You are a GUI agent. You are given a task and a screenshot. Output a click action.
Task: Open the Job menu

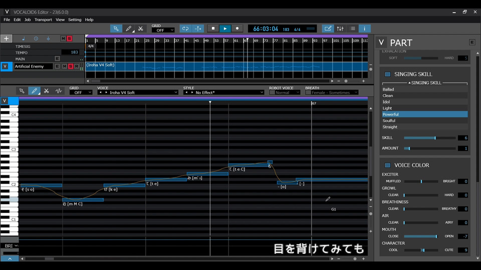coord(28,19)
